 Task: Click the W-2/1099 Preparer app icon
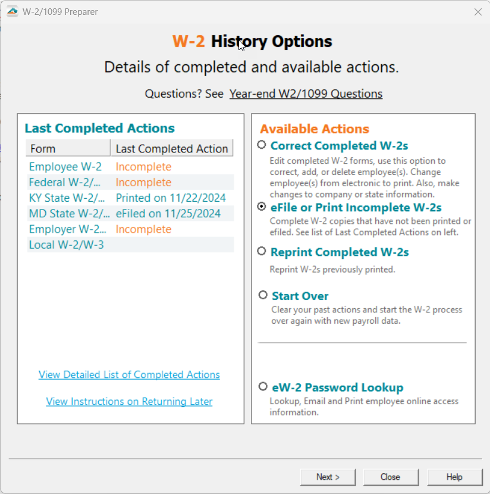click(x=12, y=12)
